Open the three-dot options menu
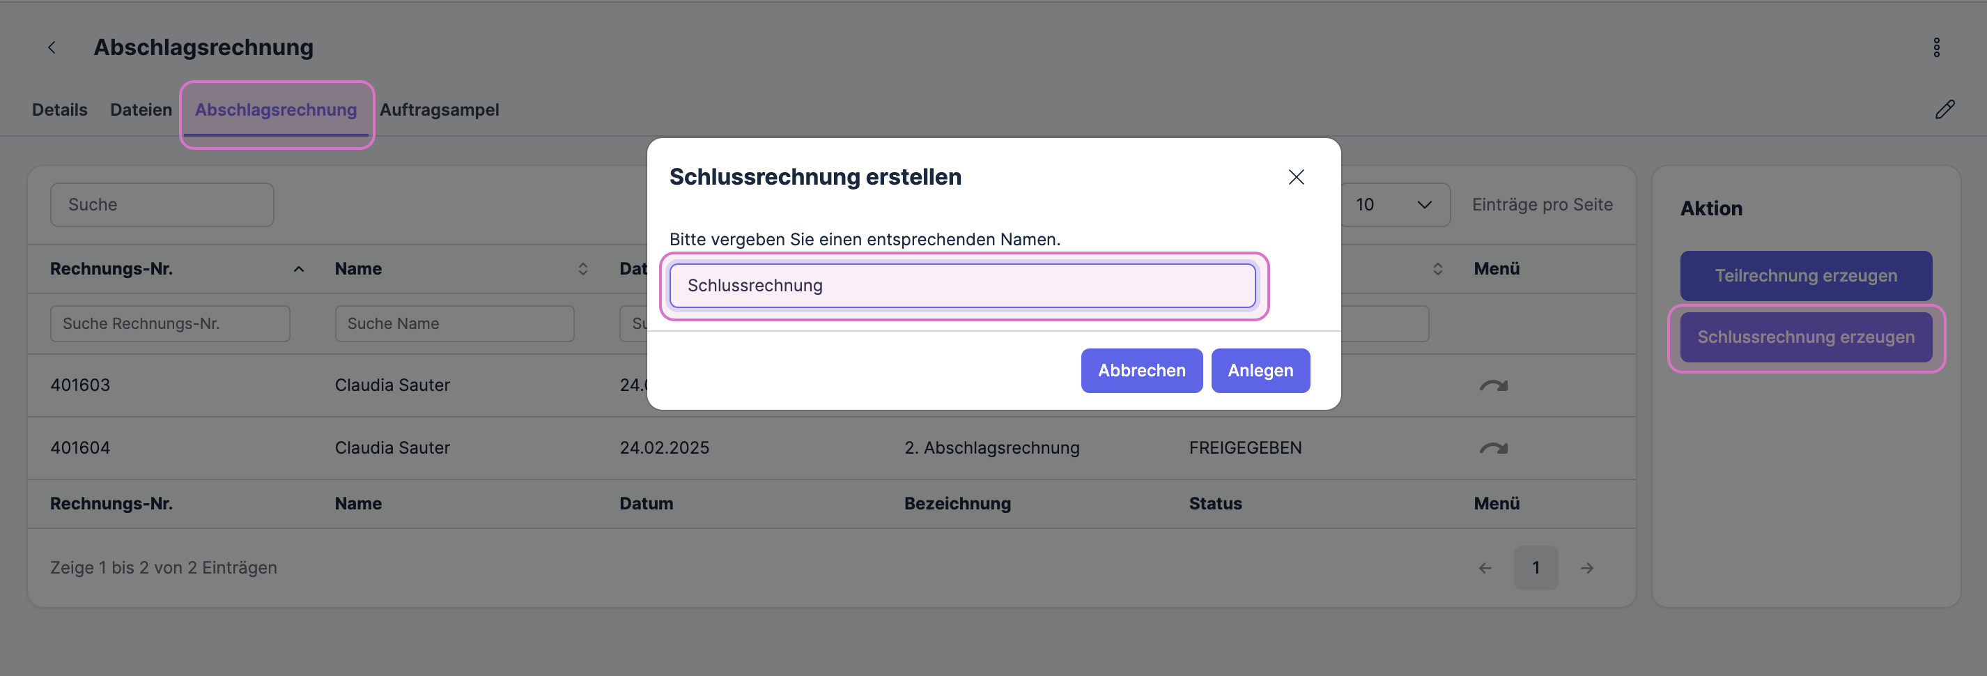The width and height of the screenshot is (1987, 676). coord(1936,48)
